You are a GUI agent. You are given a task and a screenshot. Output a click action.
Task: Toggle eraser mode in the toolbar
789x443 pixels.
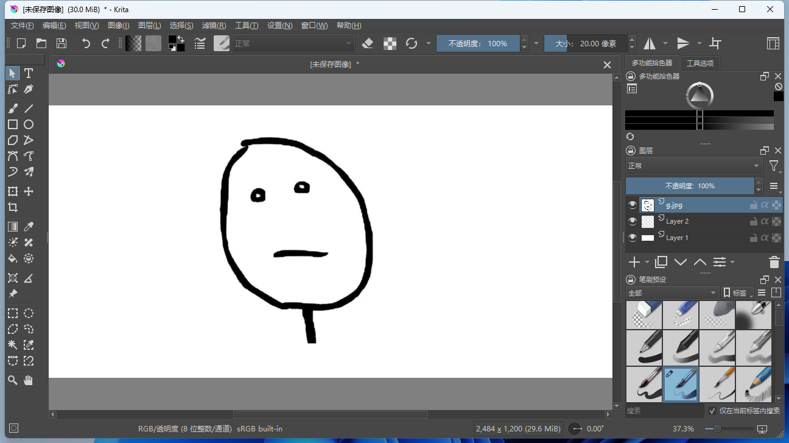pyautogui.click(x=368, y=43)
